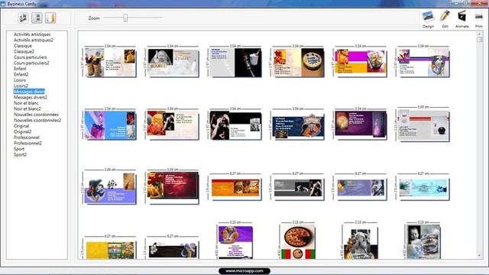Select the birthday cake card template
This screenshot has height=275, width=489.
(298, 63)
